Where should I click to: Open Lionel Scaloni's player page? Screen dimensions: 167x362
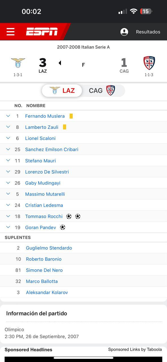pos(40,138)
